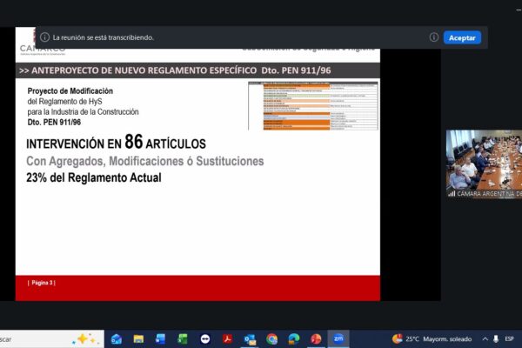Click the text "Proyecto de Modificación"
This screenshot has height=348, width=522.
pyautogui.click(x=70, y=90)
